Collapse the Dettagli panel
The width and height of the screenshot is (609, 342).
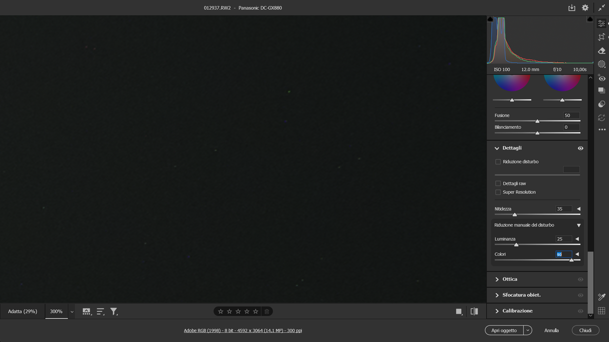click(497, 148)
